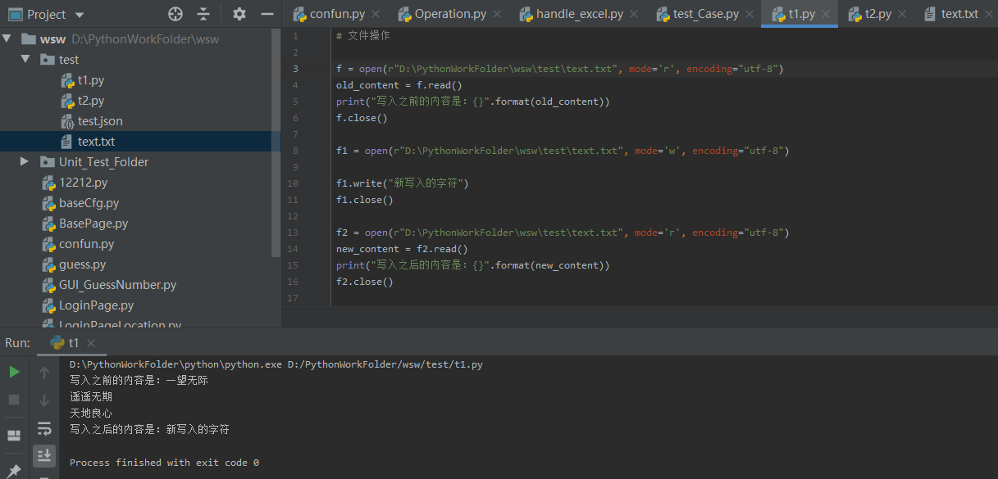This screenshot has width=998, height=479.
Task: Click the 'Run:' panel label
Action: tap(17, 343)
